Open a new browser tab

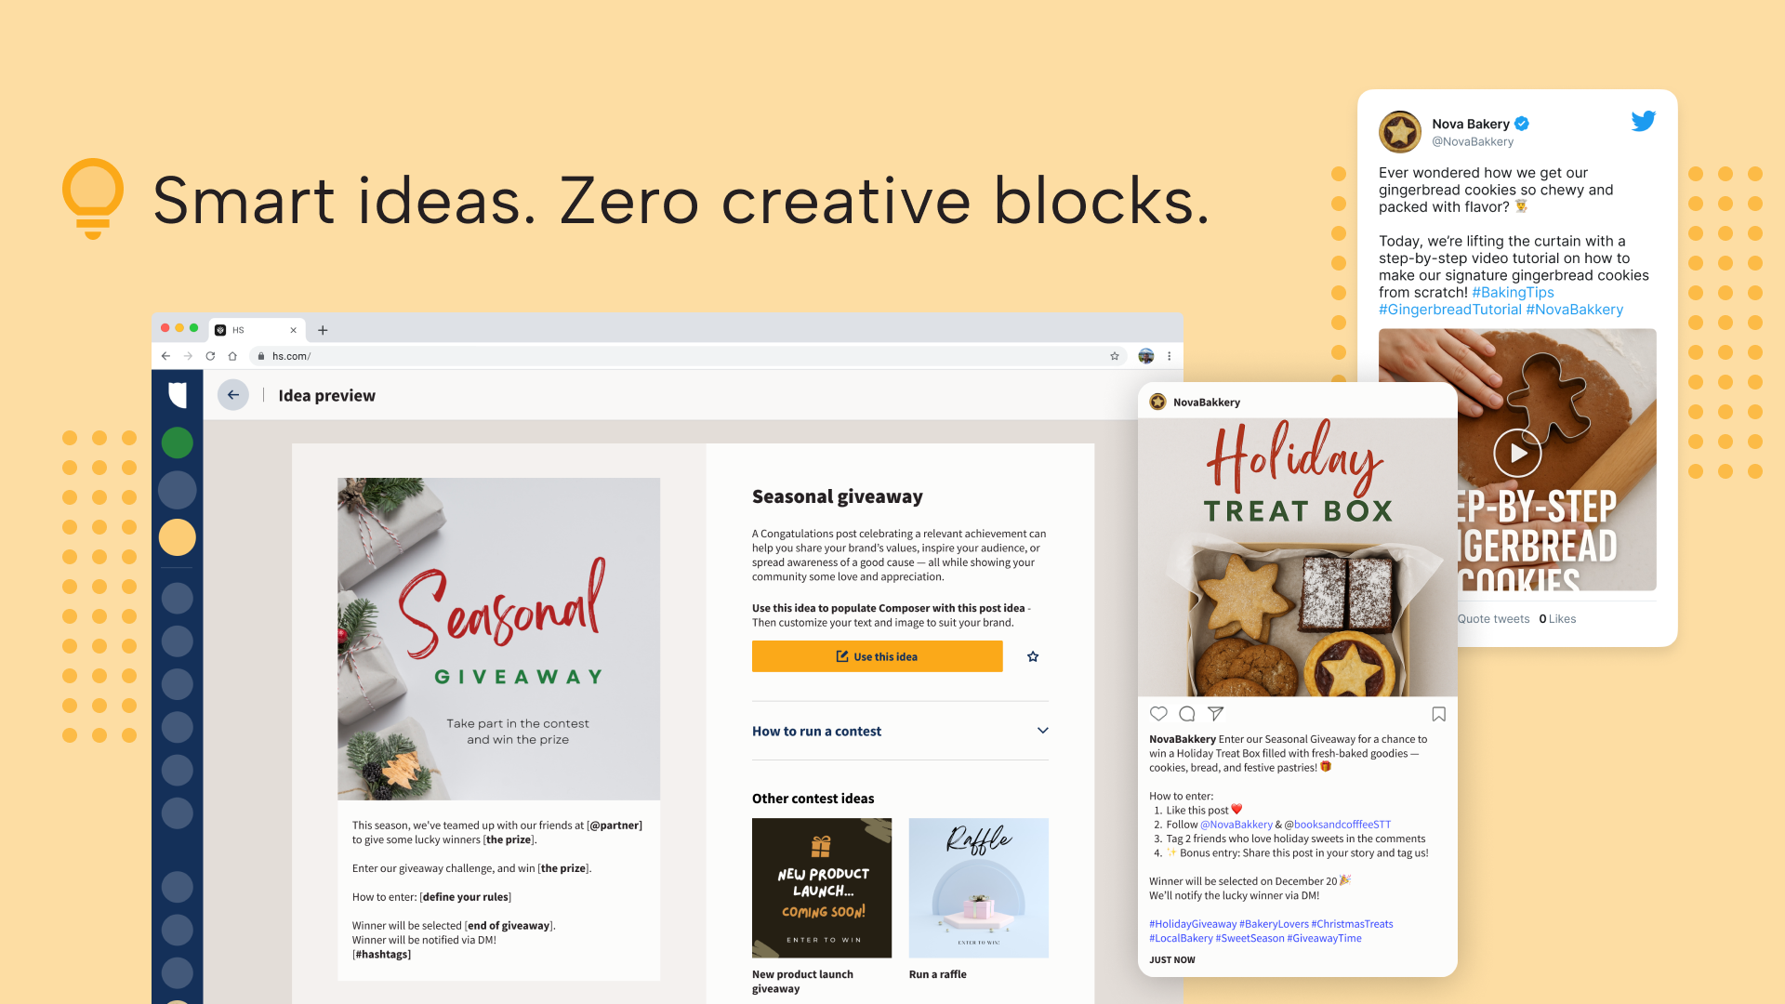coord(323,330)
